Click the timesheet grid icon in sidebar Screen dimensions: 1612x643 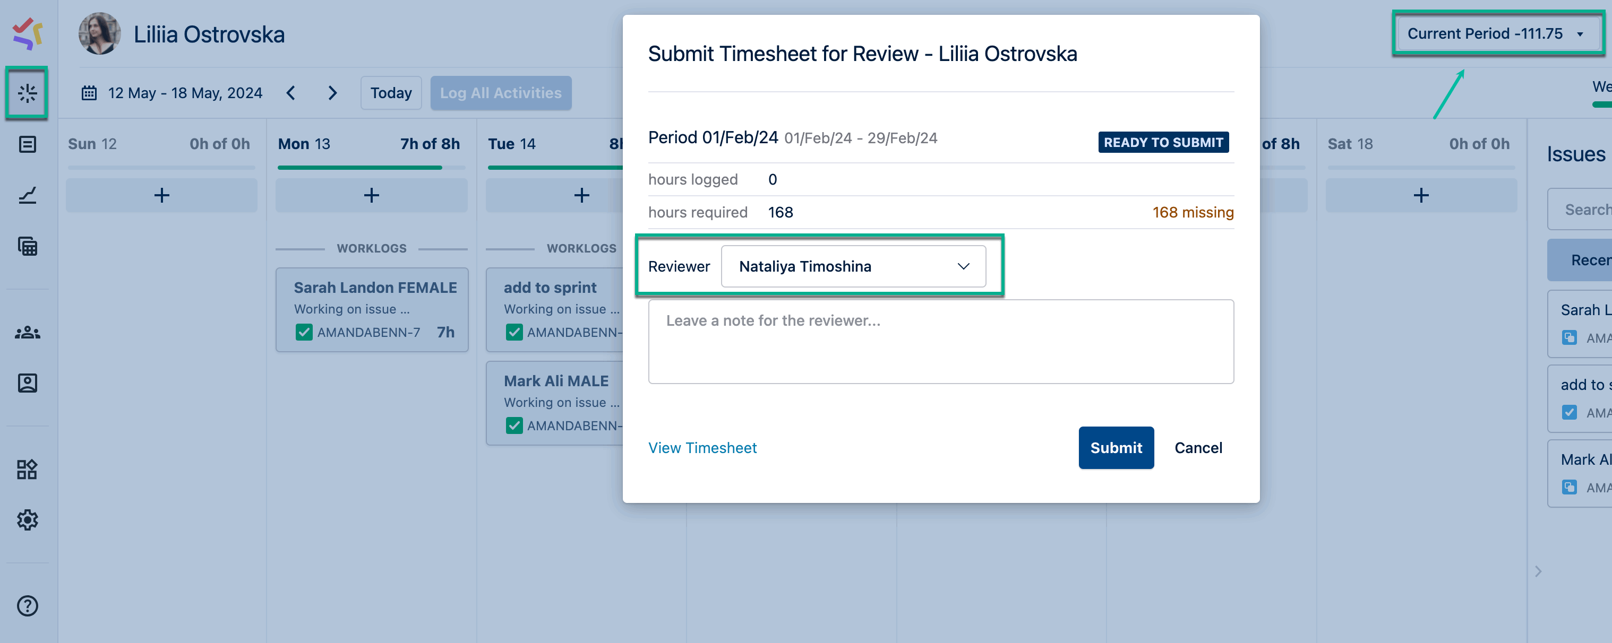pyautogui.click(x=27, y=247)
